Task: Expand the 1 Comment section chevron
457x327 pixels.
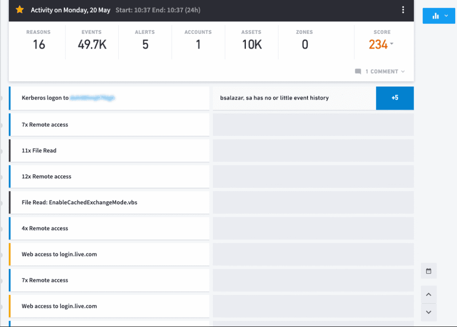Action: pos(403,71)
